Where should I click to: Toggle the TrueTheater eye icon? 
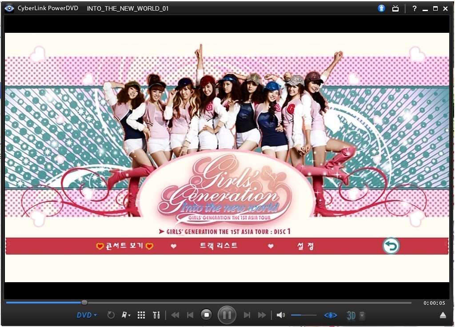(x=331, y=315)
